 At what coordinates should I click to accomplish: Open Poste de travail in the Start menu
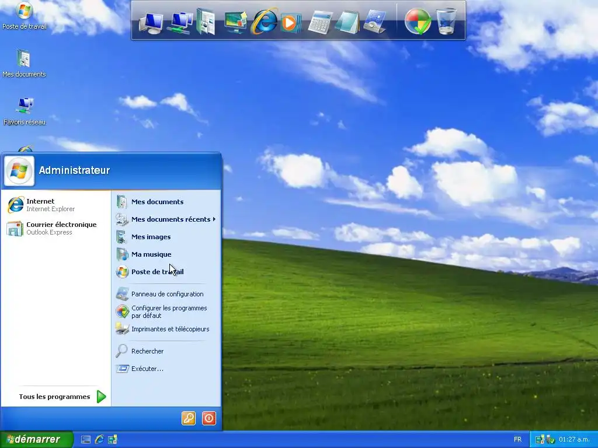tap(166, 272)
